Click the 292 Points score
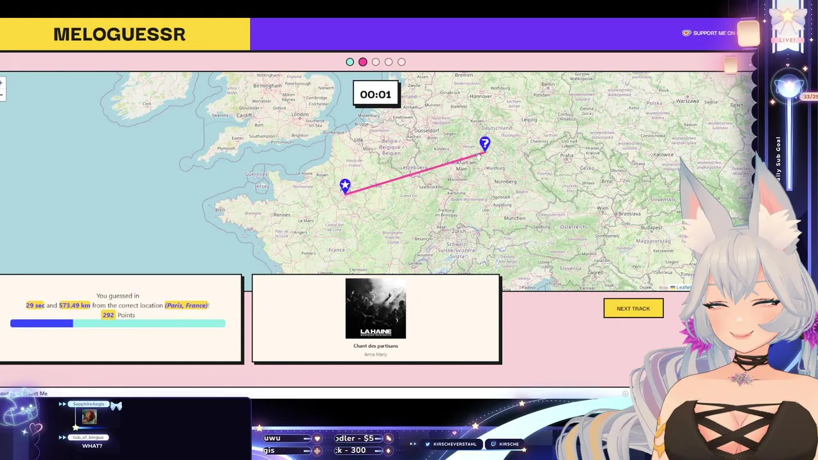 118,315
